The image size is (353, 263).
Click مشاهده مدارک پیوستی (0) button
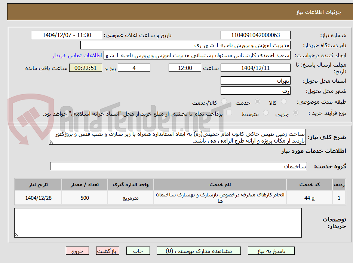click(199, 251)
